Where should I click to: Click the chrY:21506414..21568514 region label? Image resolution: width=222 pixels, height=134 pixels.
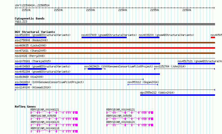(32, 5)
